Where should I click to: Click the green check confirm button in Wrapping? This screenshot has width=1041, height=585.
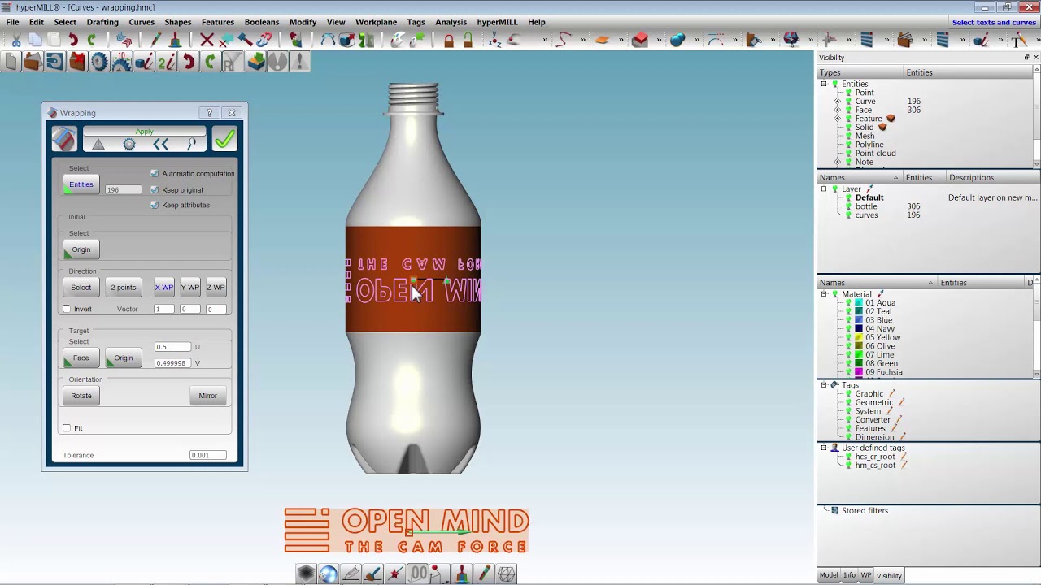coord(224,140)
